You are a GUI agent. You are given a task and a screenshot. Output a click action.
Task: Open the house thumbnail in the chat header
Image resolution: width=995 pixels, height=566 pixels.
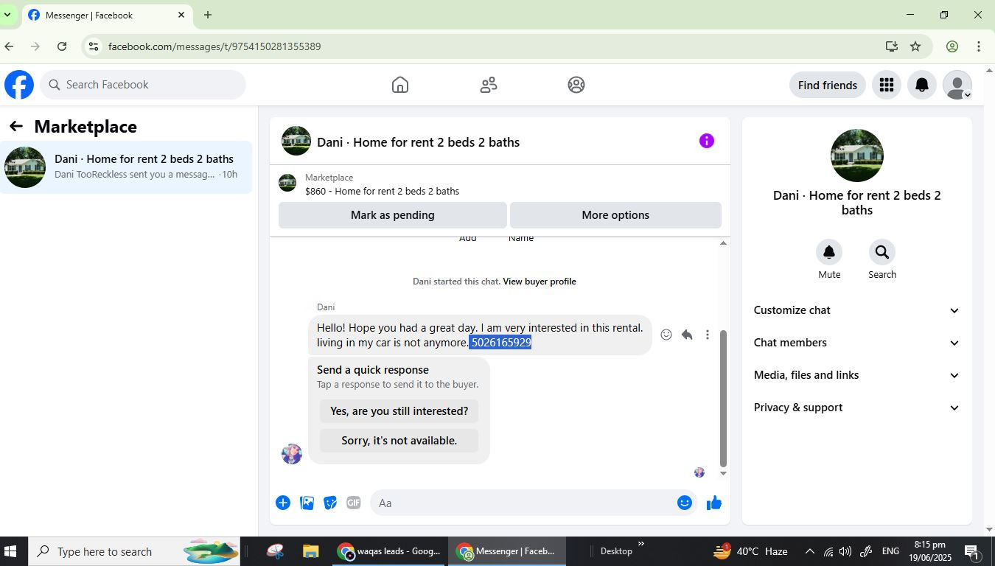coord(296,141)
